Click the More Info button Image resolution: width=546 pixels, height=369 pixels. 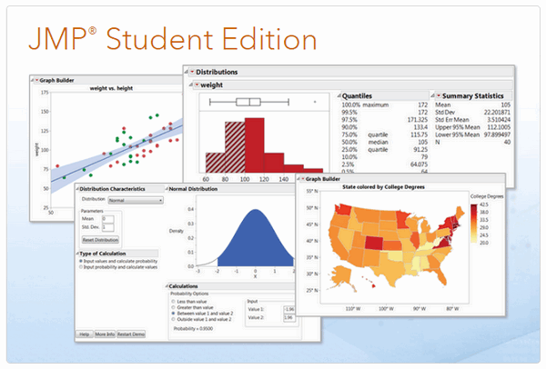pos(105,334)
